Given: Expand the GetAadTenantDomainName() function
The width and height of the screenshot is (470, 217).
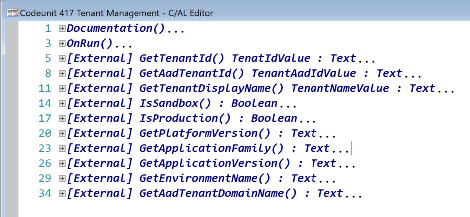Looking at the screenshot, I should tap(62, 194).
